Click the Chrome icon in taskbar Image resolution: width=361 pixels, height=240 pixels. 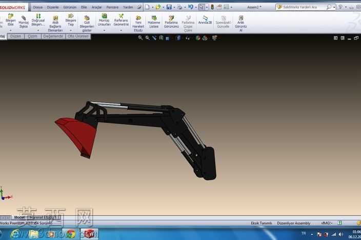[x=71, y=234]
